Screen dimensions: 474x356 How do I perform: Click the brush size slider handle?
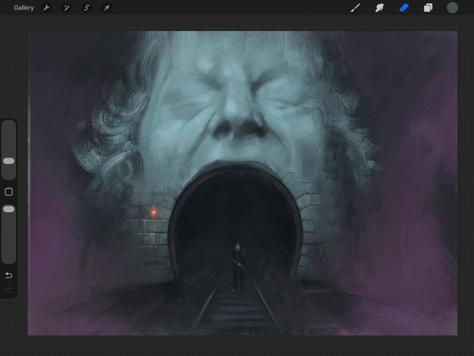click(x=9, y=161)
